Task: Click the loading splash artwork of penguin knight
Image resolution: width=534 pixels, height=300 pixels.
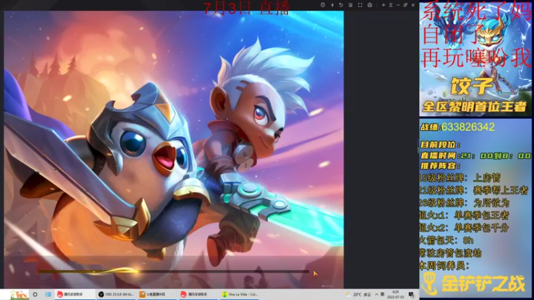Action: pos(174,149)
